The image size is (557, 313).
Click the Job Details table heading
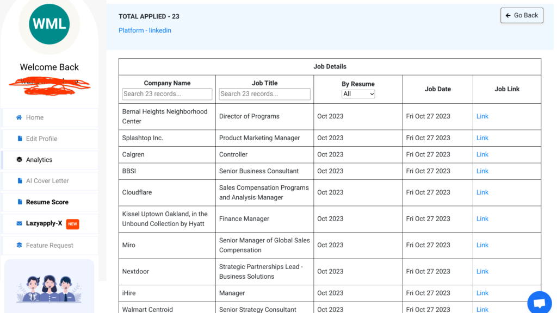pos(330,67)
